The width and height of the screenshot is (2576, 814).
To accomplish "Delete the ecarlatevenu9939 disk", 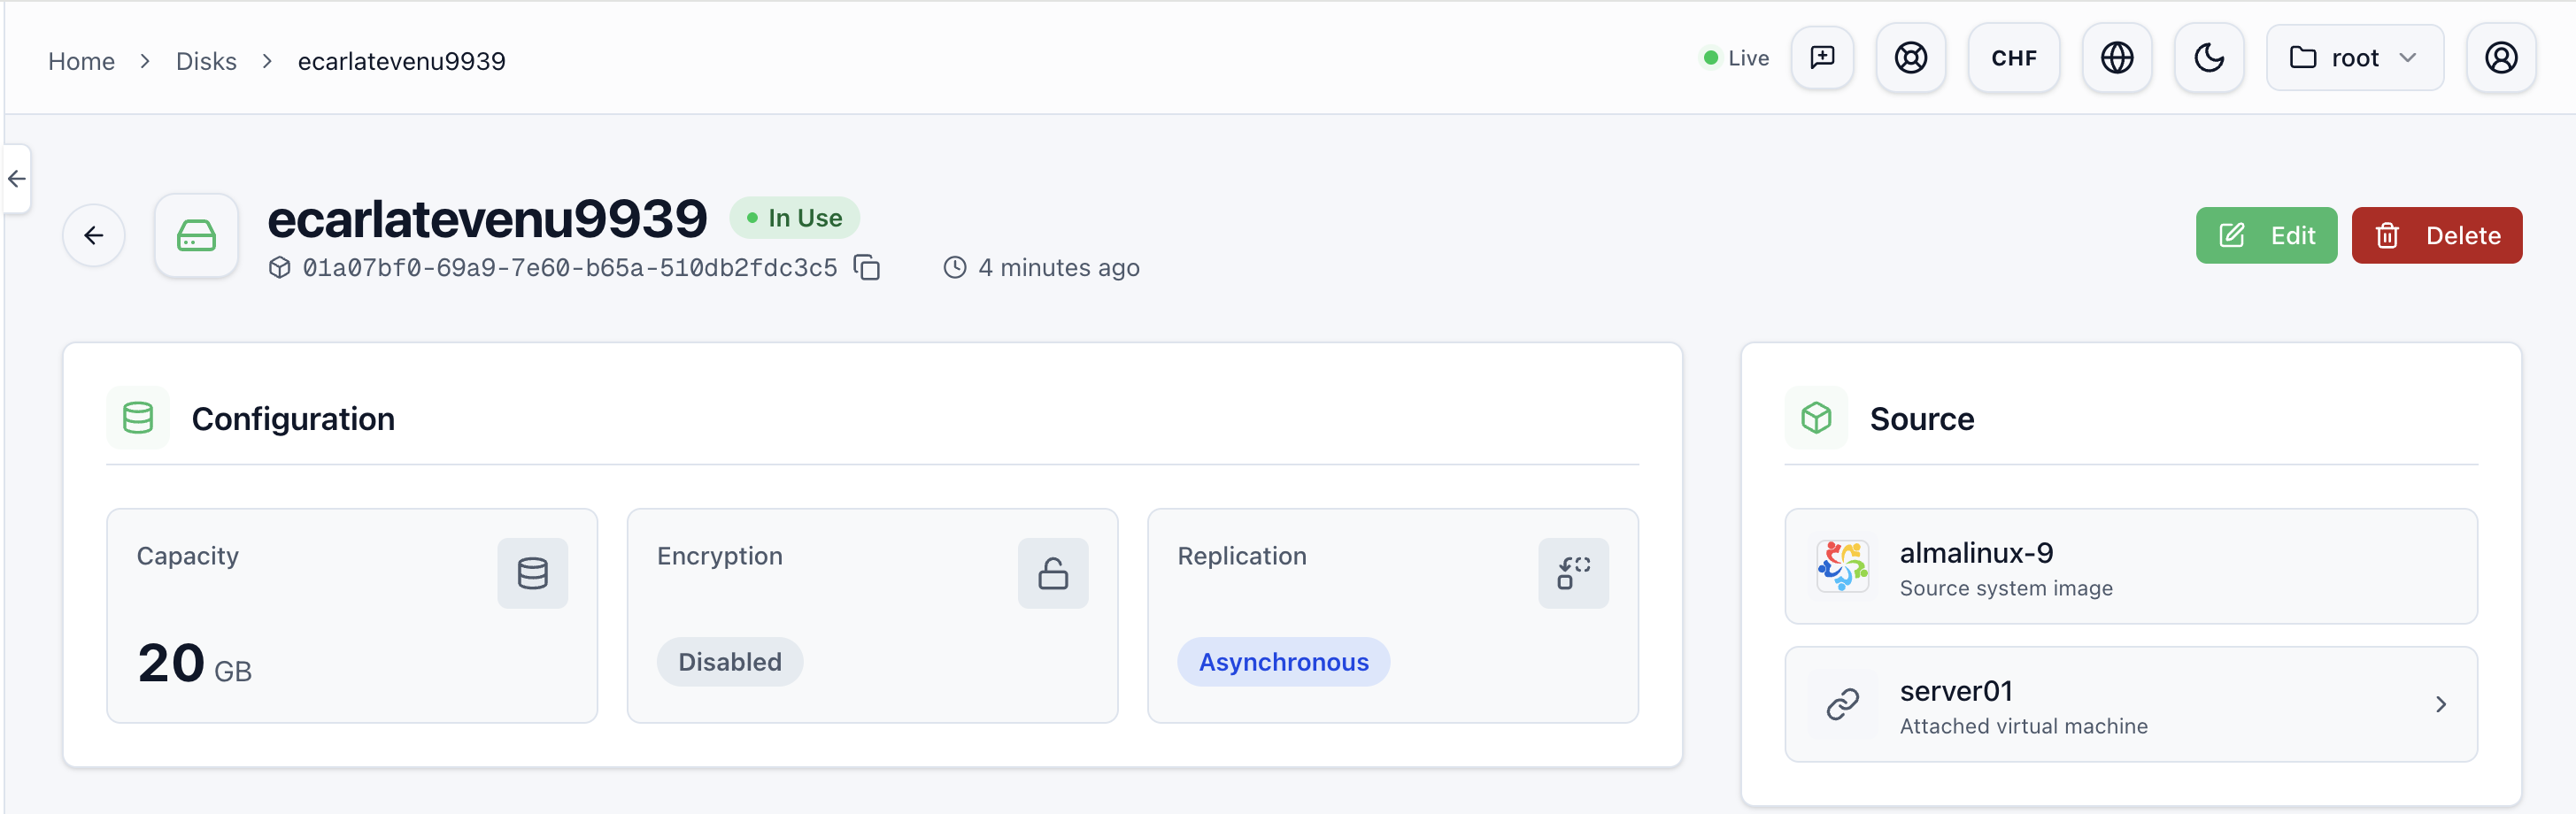I will point(2436,236).
